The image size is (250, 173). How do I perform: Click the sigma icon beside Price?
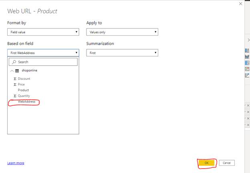point(15,84)
